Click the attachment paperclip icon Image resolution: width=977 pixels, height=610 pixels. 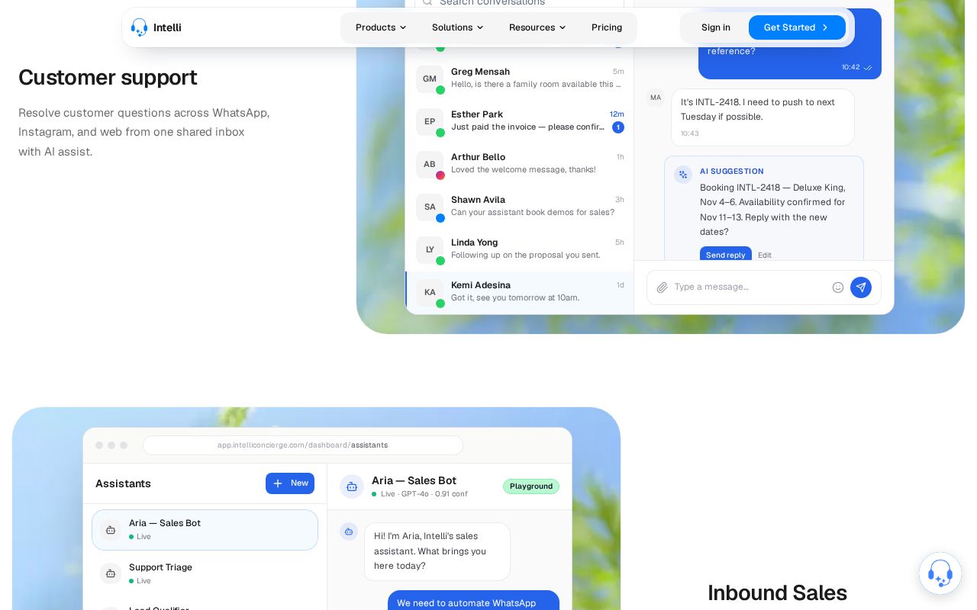pos(663,287)
